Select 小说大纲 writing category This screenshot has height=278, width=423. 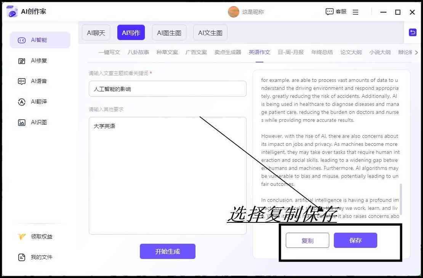[380, 52]
